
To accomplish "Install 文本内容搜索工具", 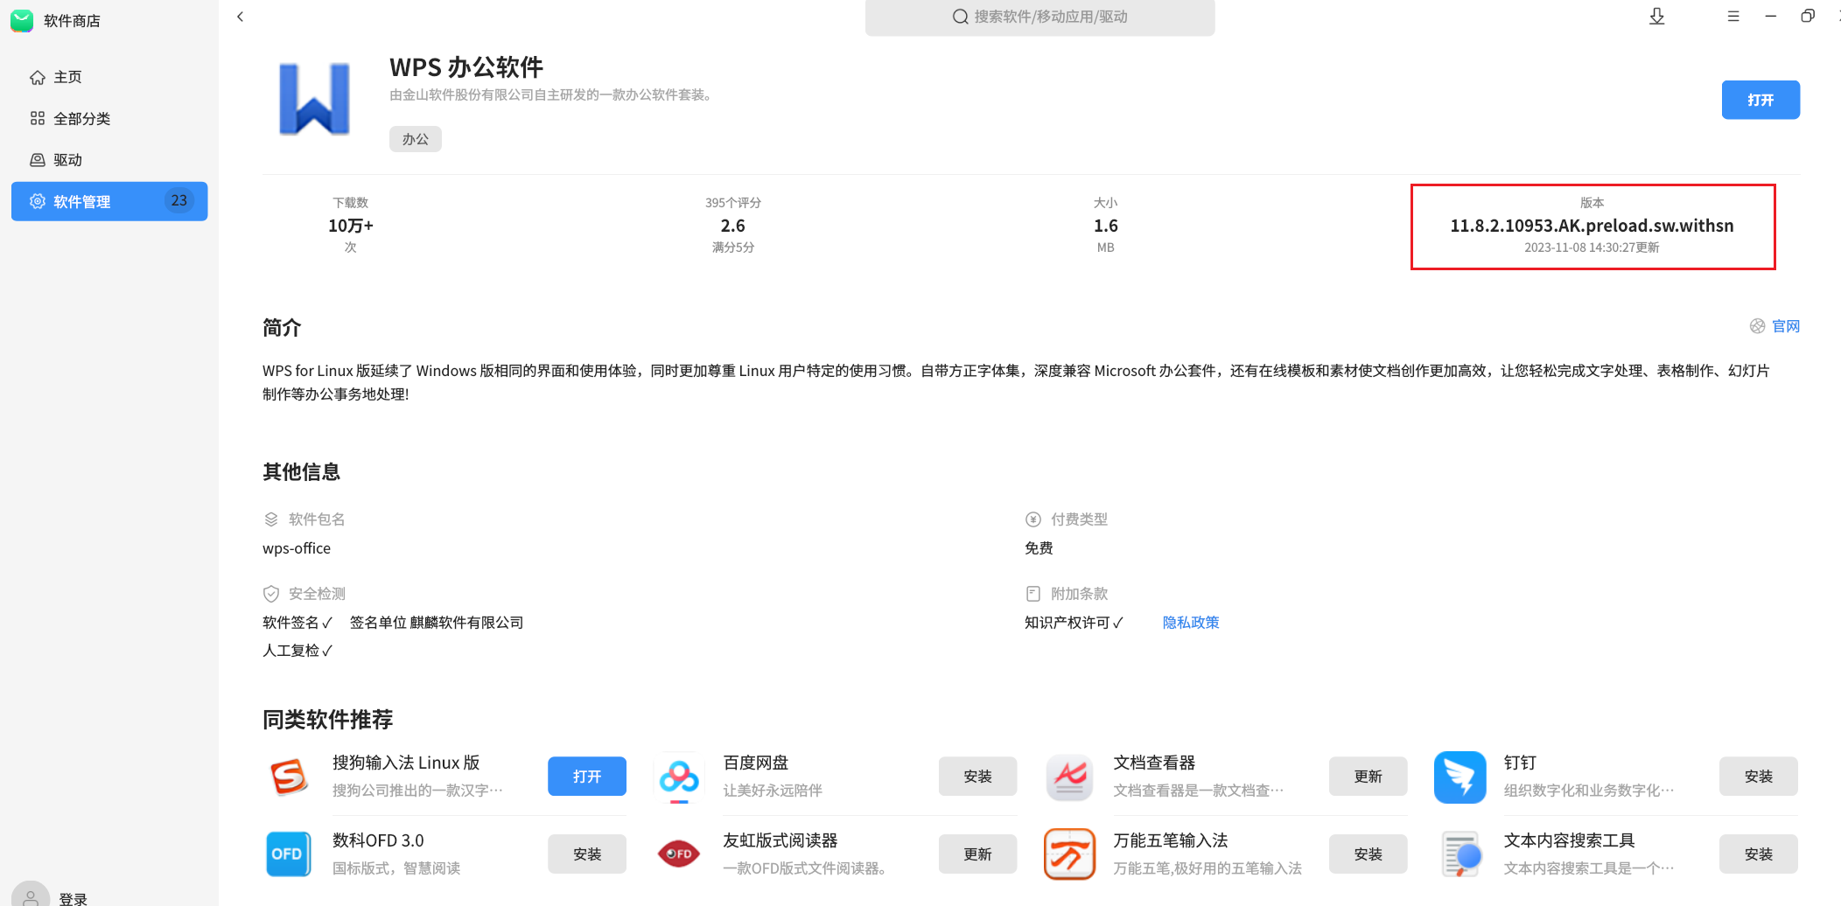I will point(1758,854).
